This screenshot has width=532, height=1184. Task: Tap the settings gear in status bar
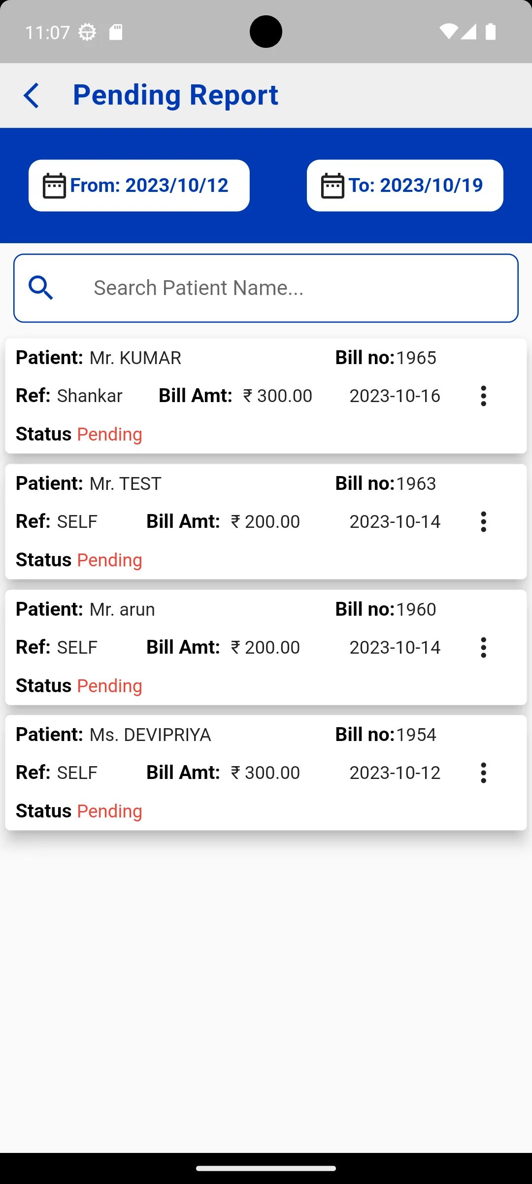click(x=87, y=33)
